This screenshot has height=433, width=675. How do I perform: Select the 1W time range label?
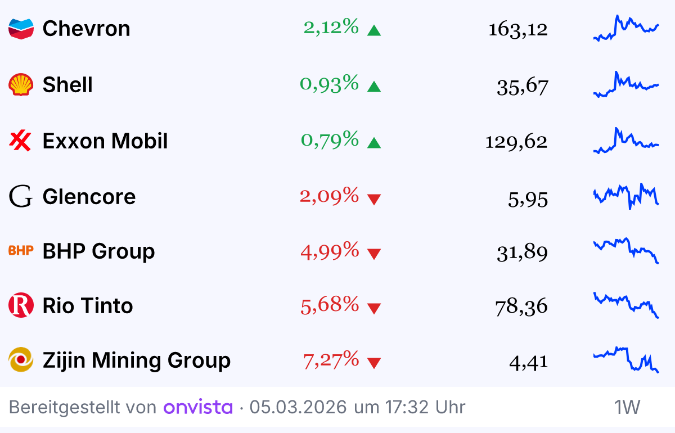(x=627, y=407)
